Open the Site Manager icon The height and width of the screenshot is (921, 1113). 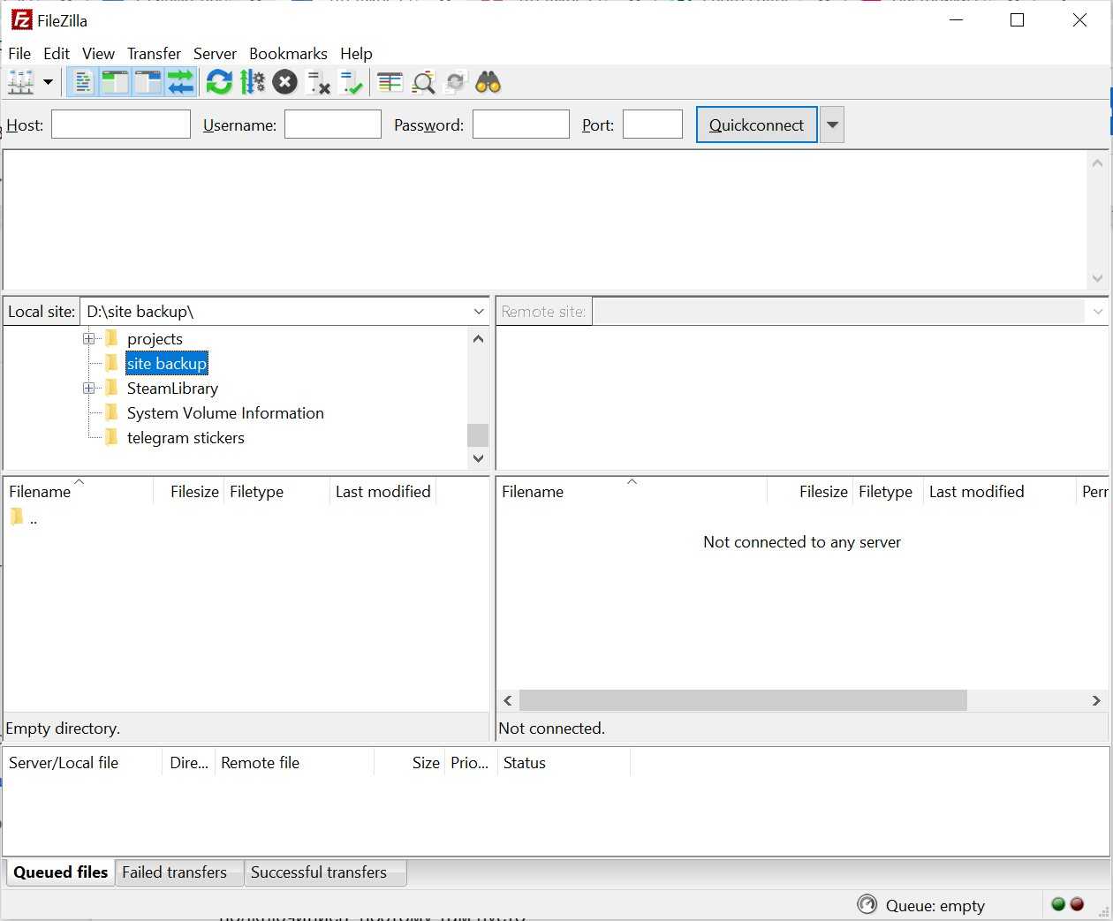(20, 82)
